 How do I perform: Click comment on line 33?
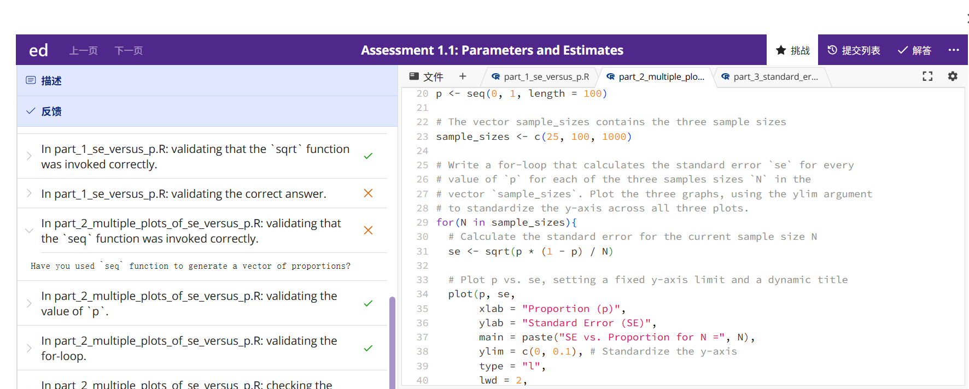648,280
